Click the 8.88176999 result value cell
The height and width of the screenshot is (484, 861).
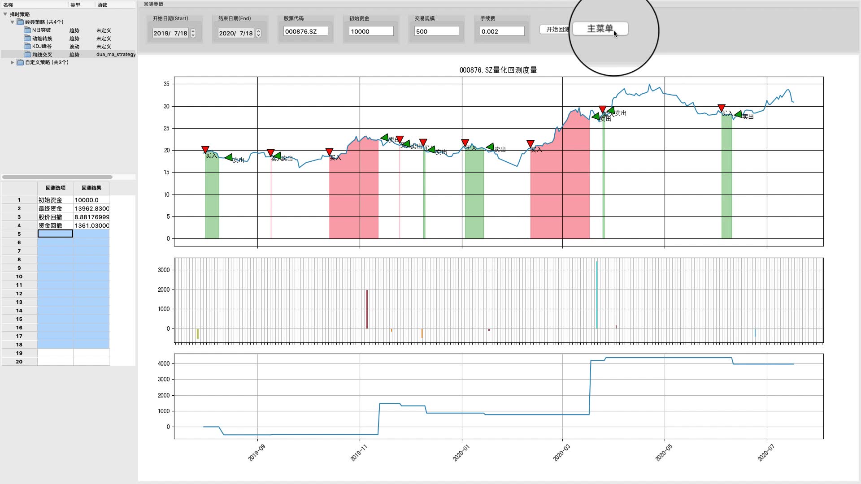(91, 217)
